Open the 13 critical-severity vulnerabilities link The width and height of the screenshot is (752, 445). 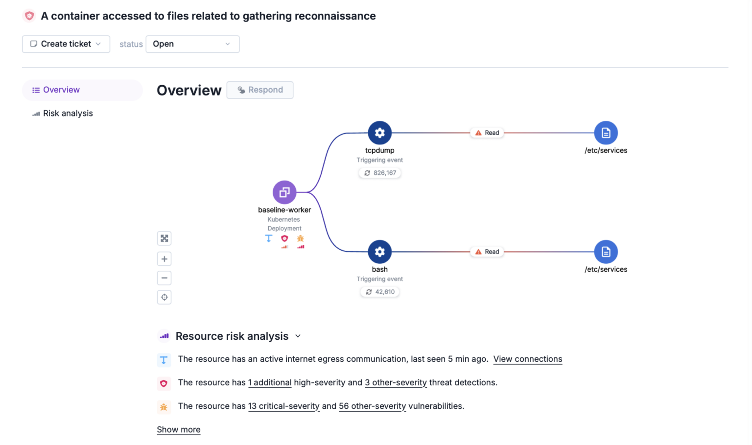click(x=283, y=406)
